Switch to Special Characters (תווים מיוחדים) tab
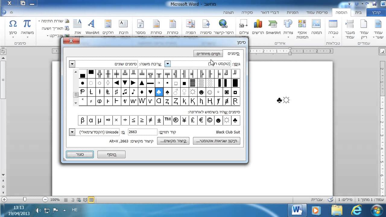 [208, 54]
